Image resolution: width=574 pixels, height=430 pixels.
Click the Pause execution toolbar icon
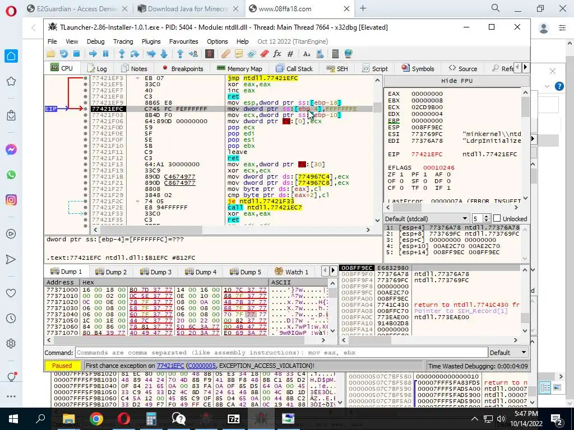point(106,54)
